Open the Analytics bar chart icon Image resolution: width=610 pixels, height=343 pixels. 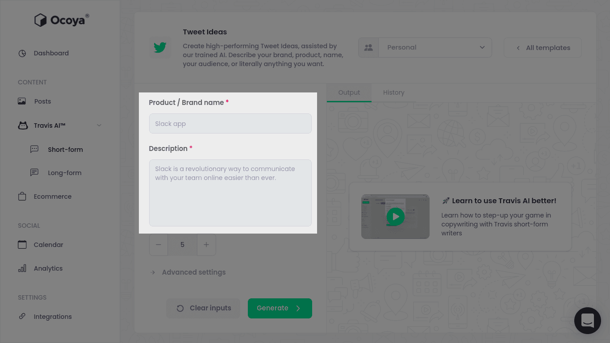[x=22, y=268]
